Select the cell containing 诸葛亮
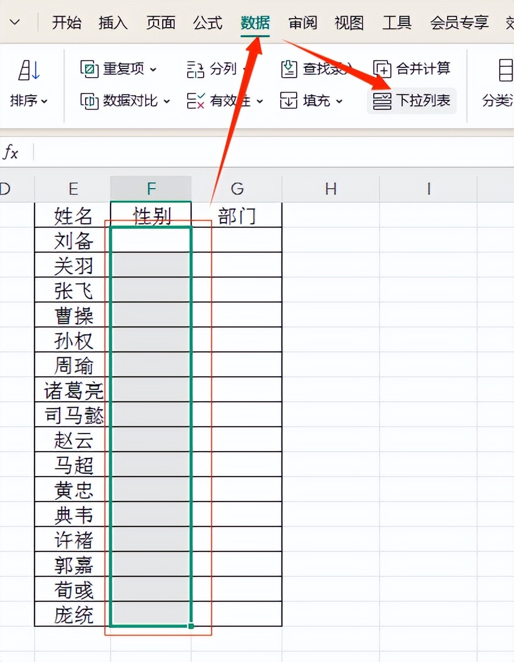 73,390
